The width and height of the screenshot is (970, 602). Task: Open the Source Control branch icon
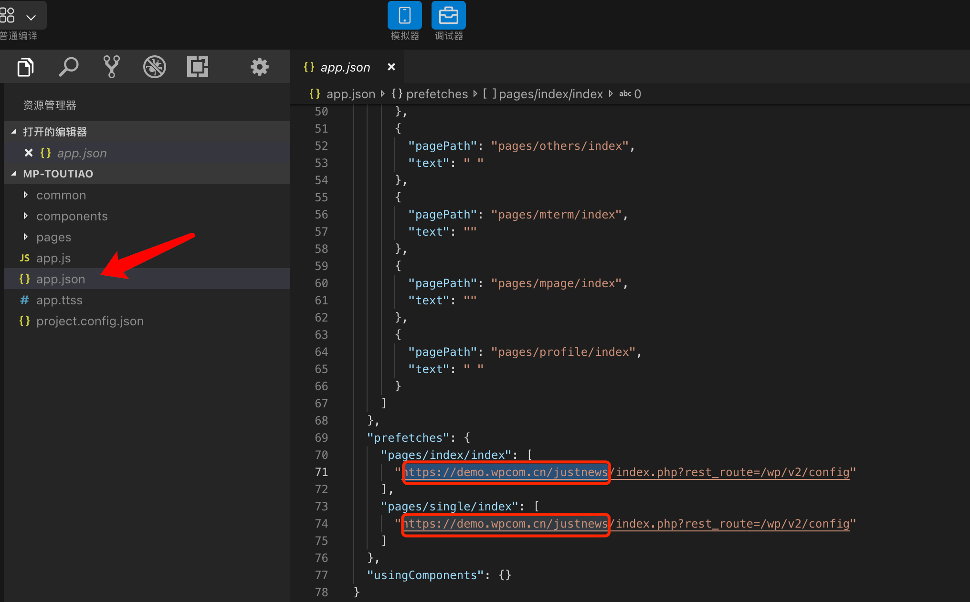click(112, 67)
